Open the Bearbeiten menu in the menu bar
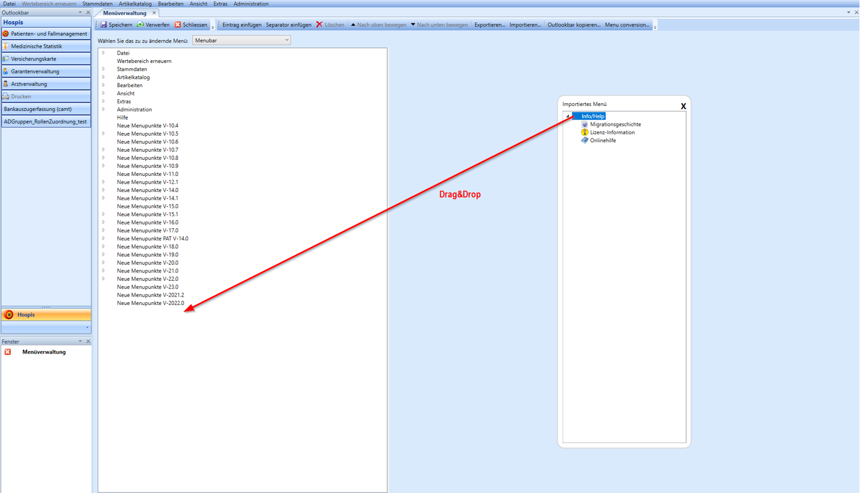The image size is (860, 493). (171, 4)
